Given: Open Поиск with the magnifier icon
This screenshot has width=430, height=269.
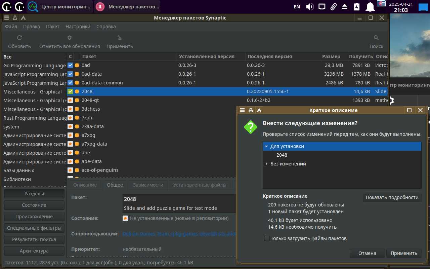Looking at the screenshot, I should pyautogui.click(x=376, y=38).
